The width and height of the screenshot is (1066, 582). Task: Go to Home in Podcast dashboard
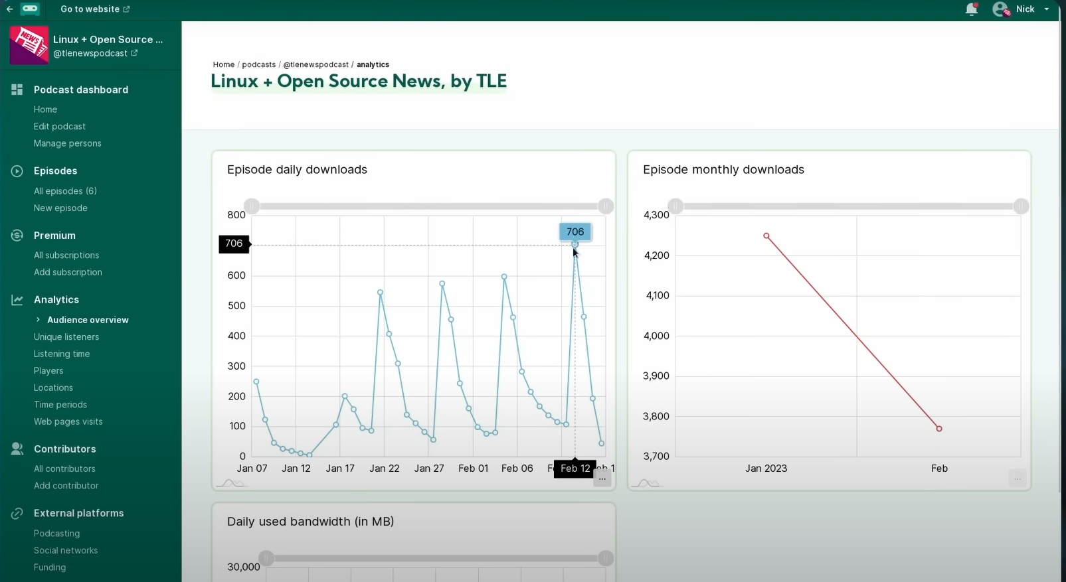click(x=45, y=109)
